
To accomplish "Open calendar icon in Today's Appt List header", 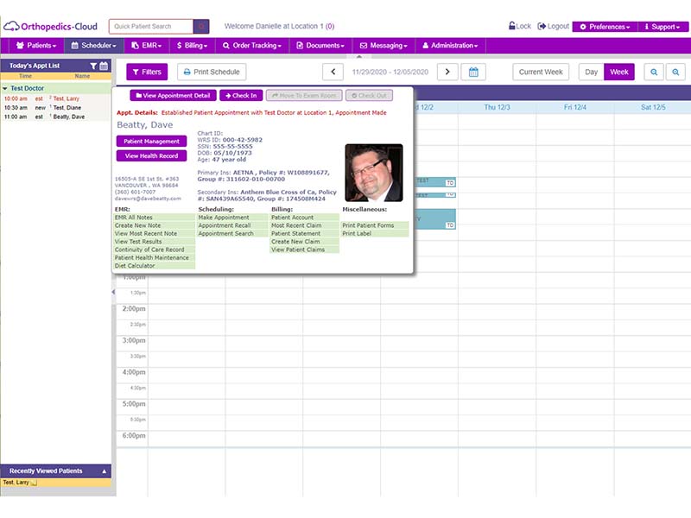I will point(104,66).
